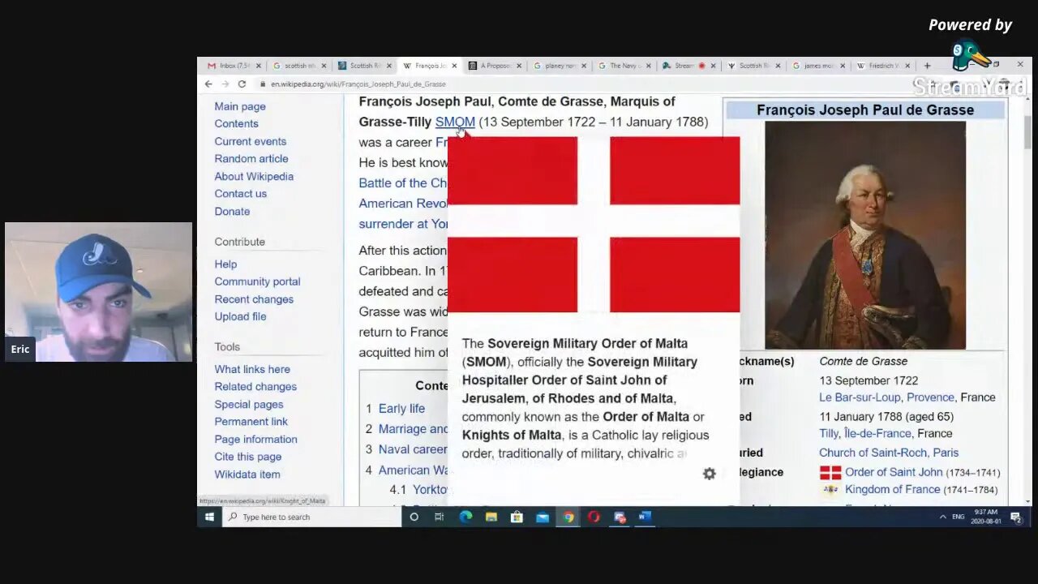The width and height of the screenshot is (1038, 584).
Task: Open Related changes link
Action: coord(255,387)
